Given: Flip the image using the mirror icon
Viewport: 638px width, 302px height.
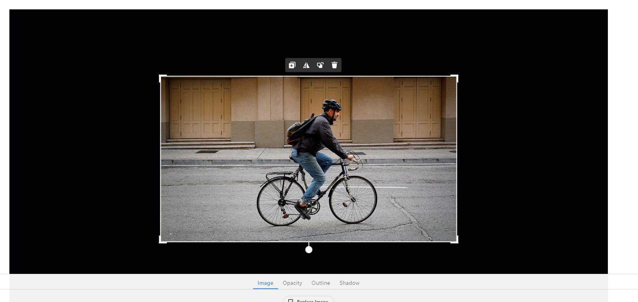Looking at the screenshot, I should point(306,65).
